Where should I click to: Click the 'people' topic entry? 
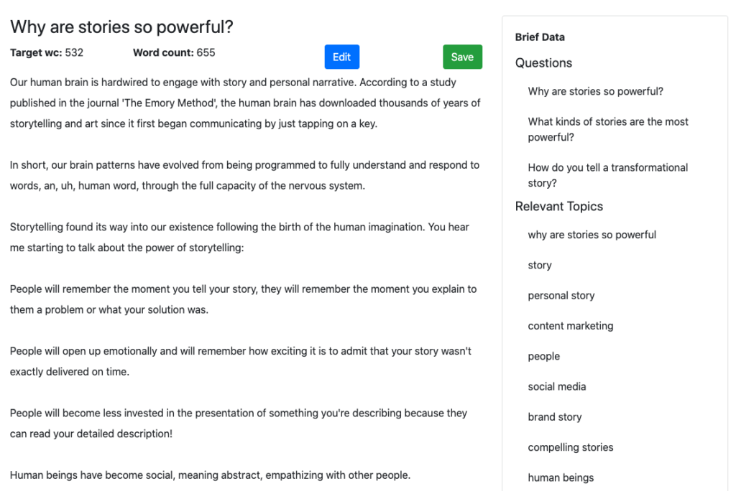click(x=544, y=356)
